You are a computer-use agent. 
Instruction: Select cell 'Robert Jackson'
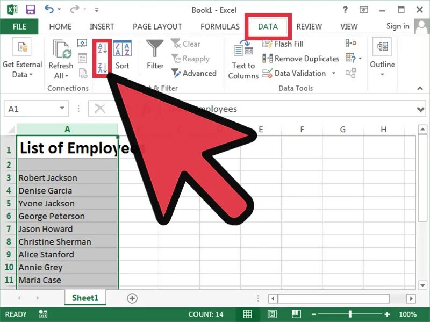[68, 178]
